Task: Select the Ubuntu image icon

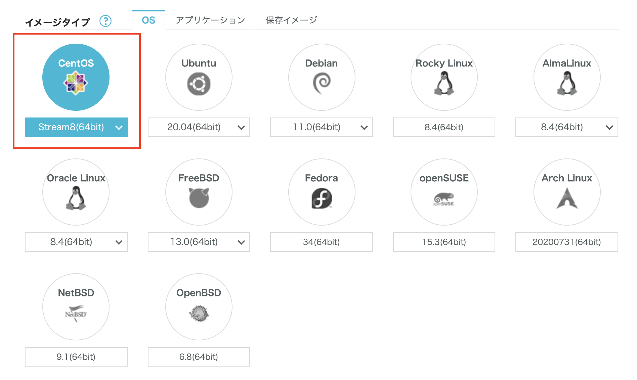Action: 199,77
